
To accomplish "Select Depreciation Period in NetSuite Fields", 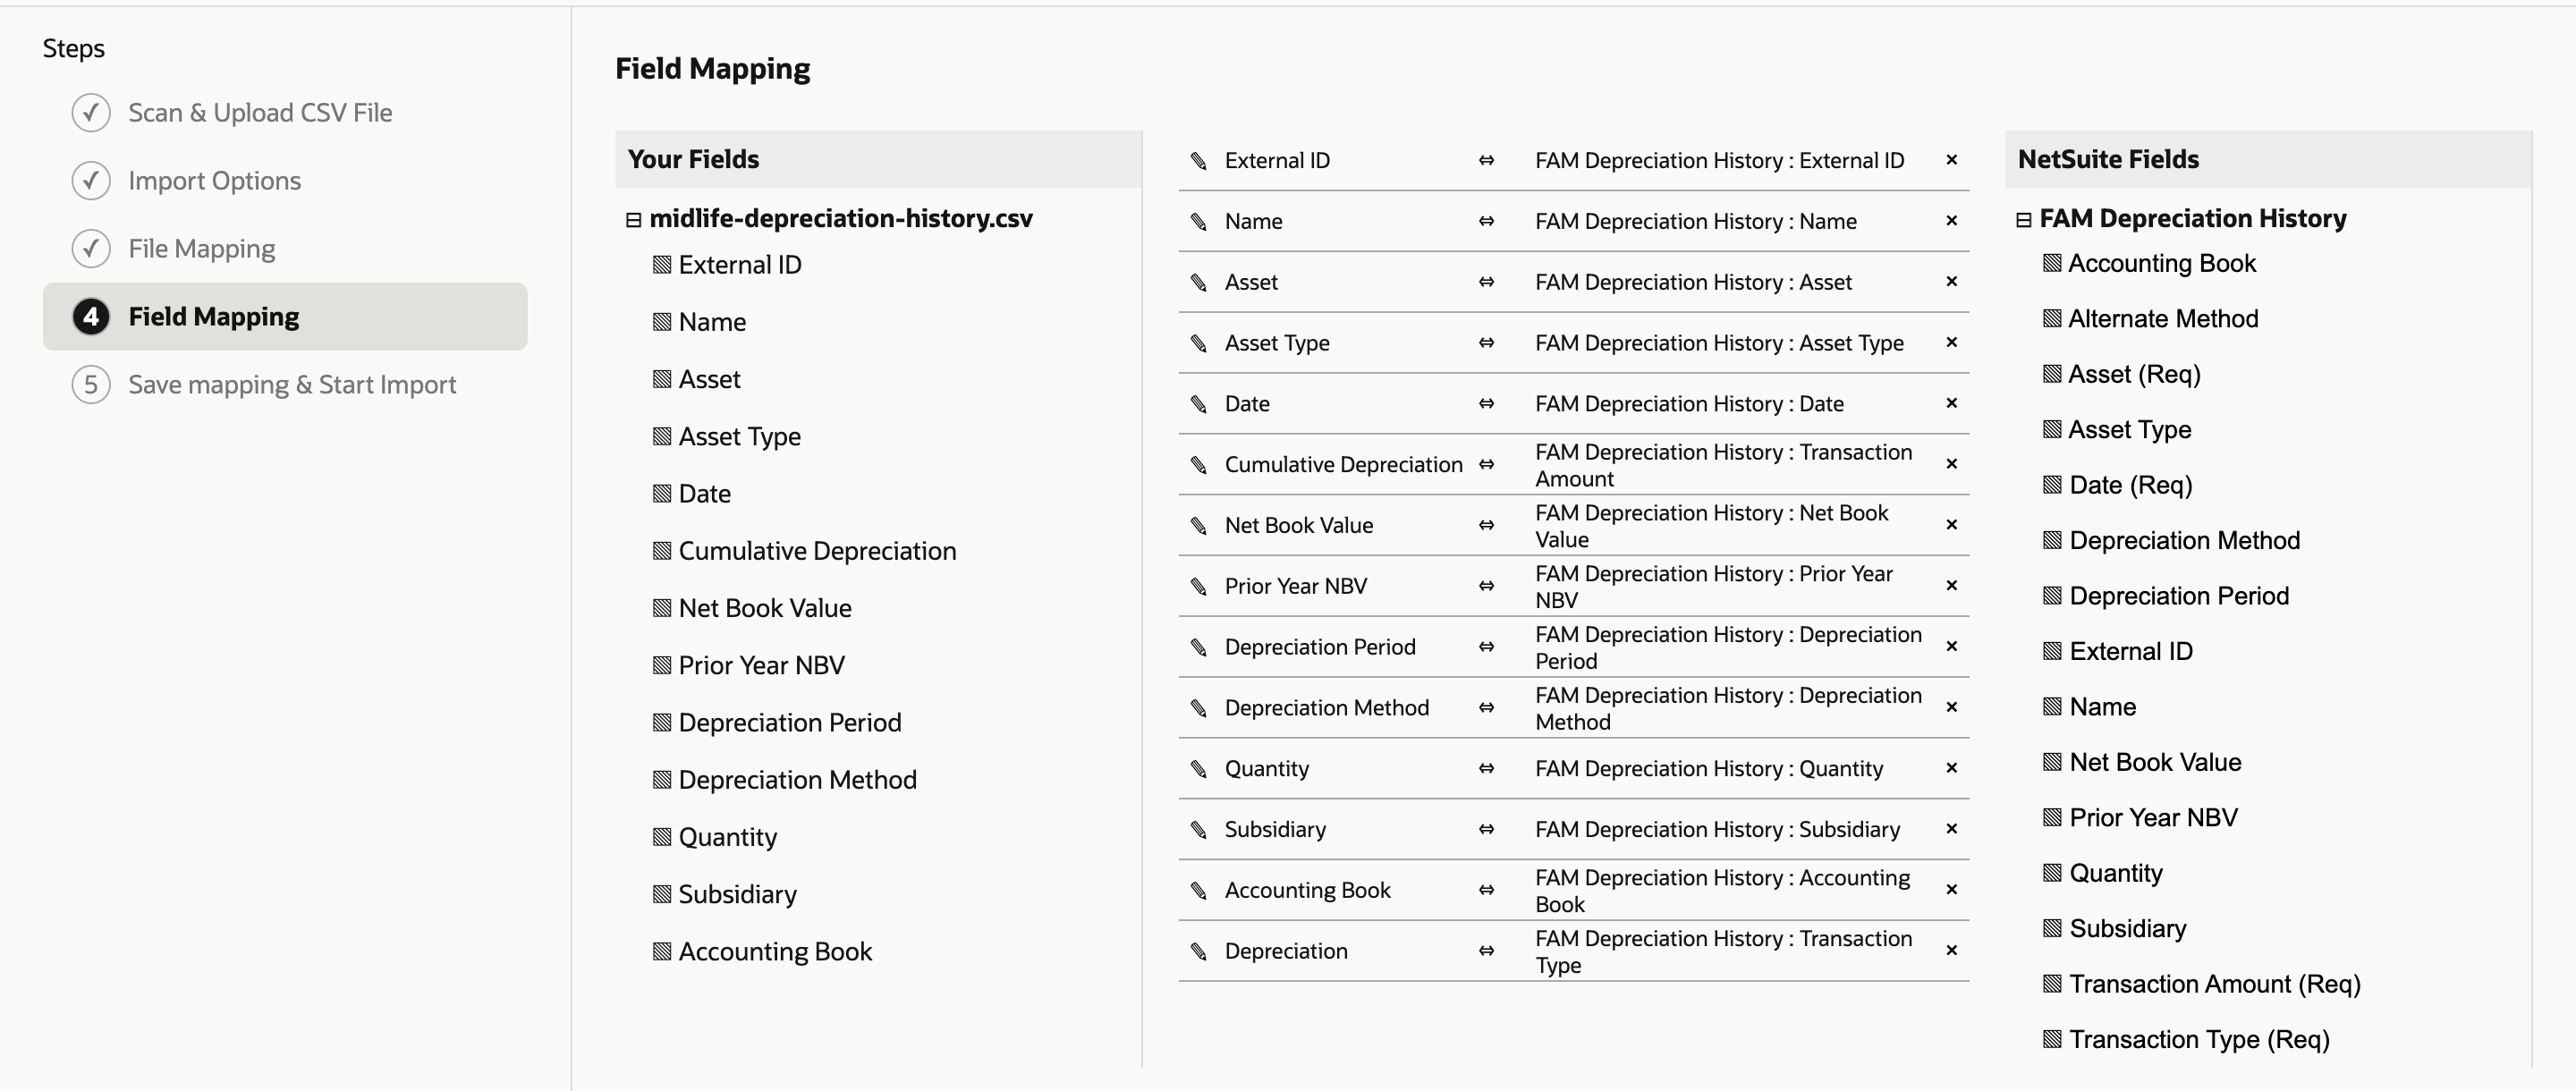I will [x=2178, y=596].
